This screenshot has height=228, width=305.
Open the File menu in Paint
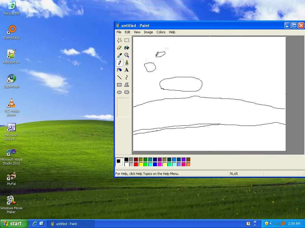click(x=119, y=32)
